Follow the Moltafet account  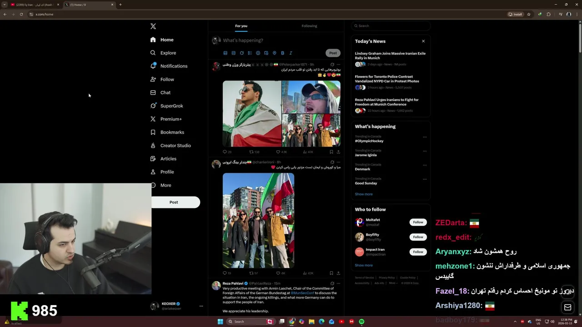(418, 222)
